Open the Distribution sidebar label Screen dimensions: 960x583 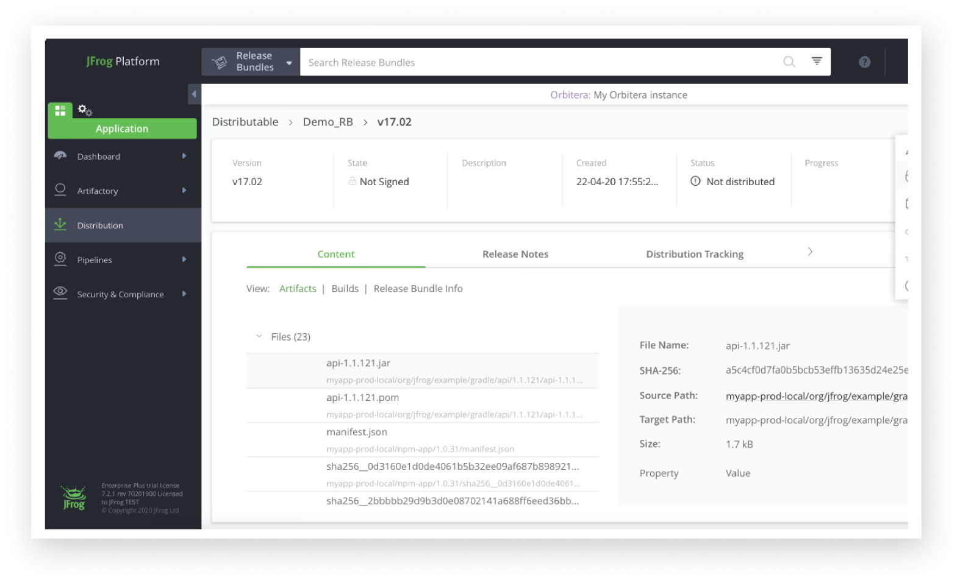pyautogui.click(x=100, y=225)
